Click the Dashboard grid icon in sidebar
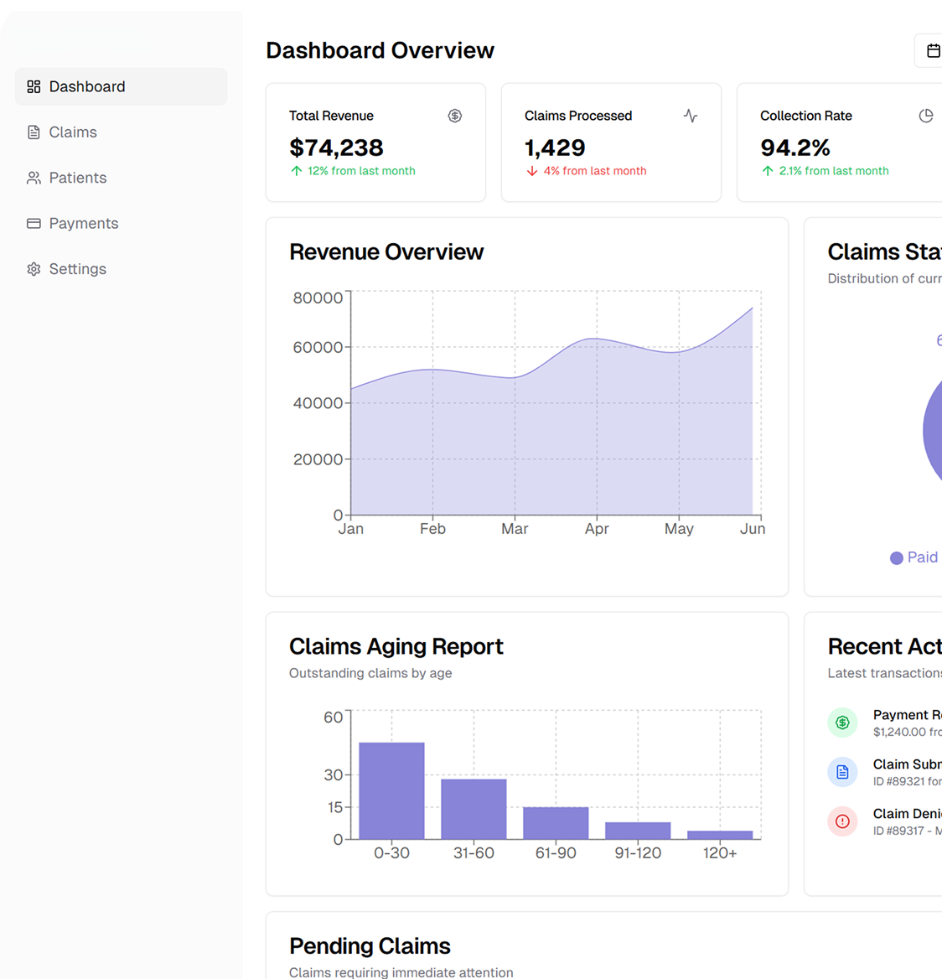The width and height of the screenshot is (942, 979). tap(34, 86)
